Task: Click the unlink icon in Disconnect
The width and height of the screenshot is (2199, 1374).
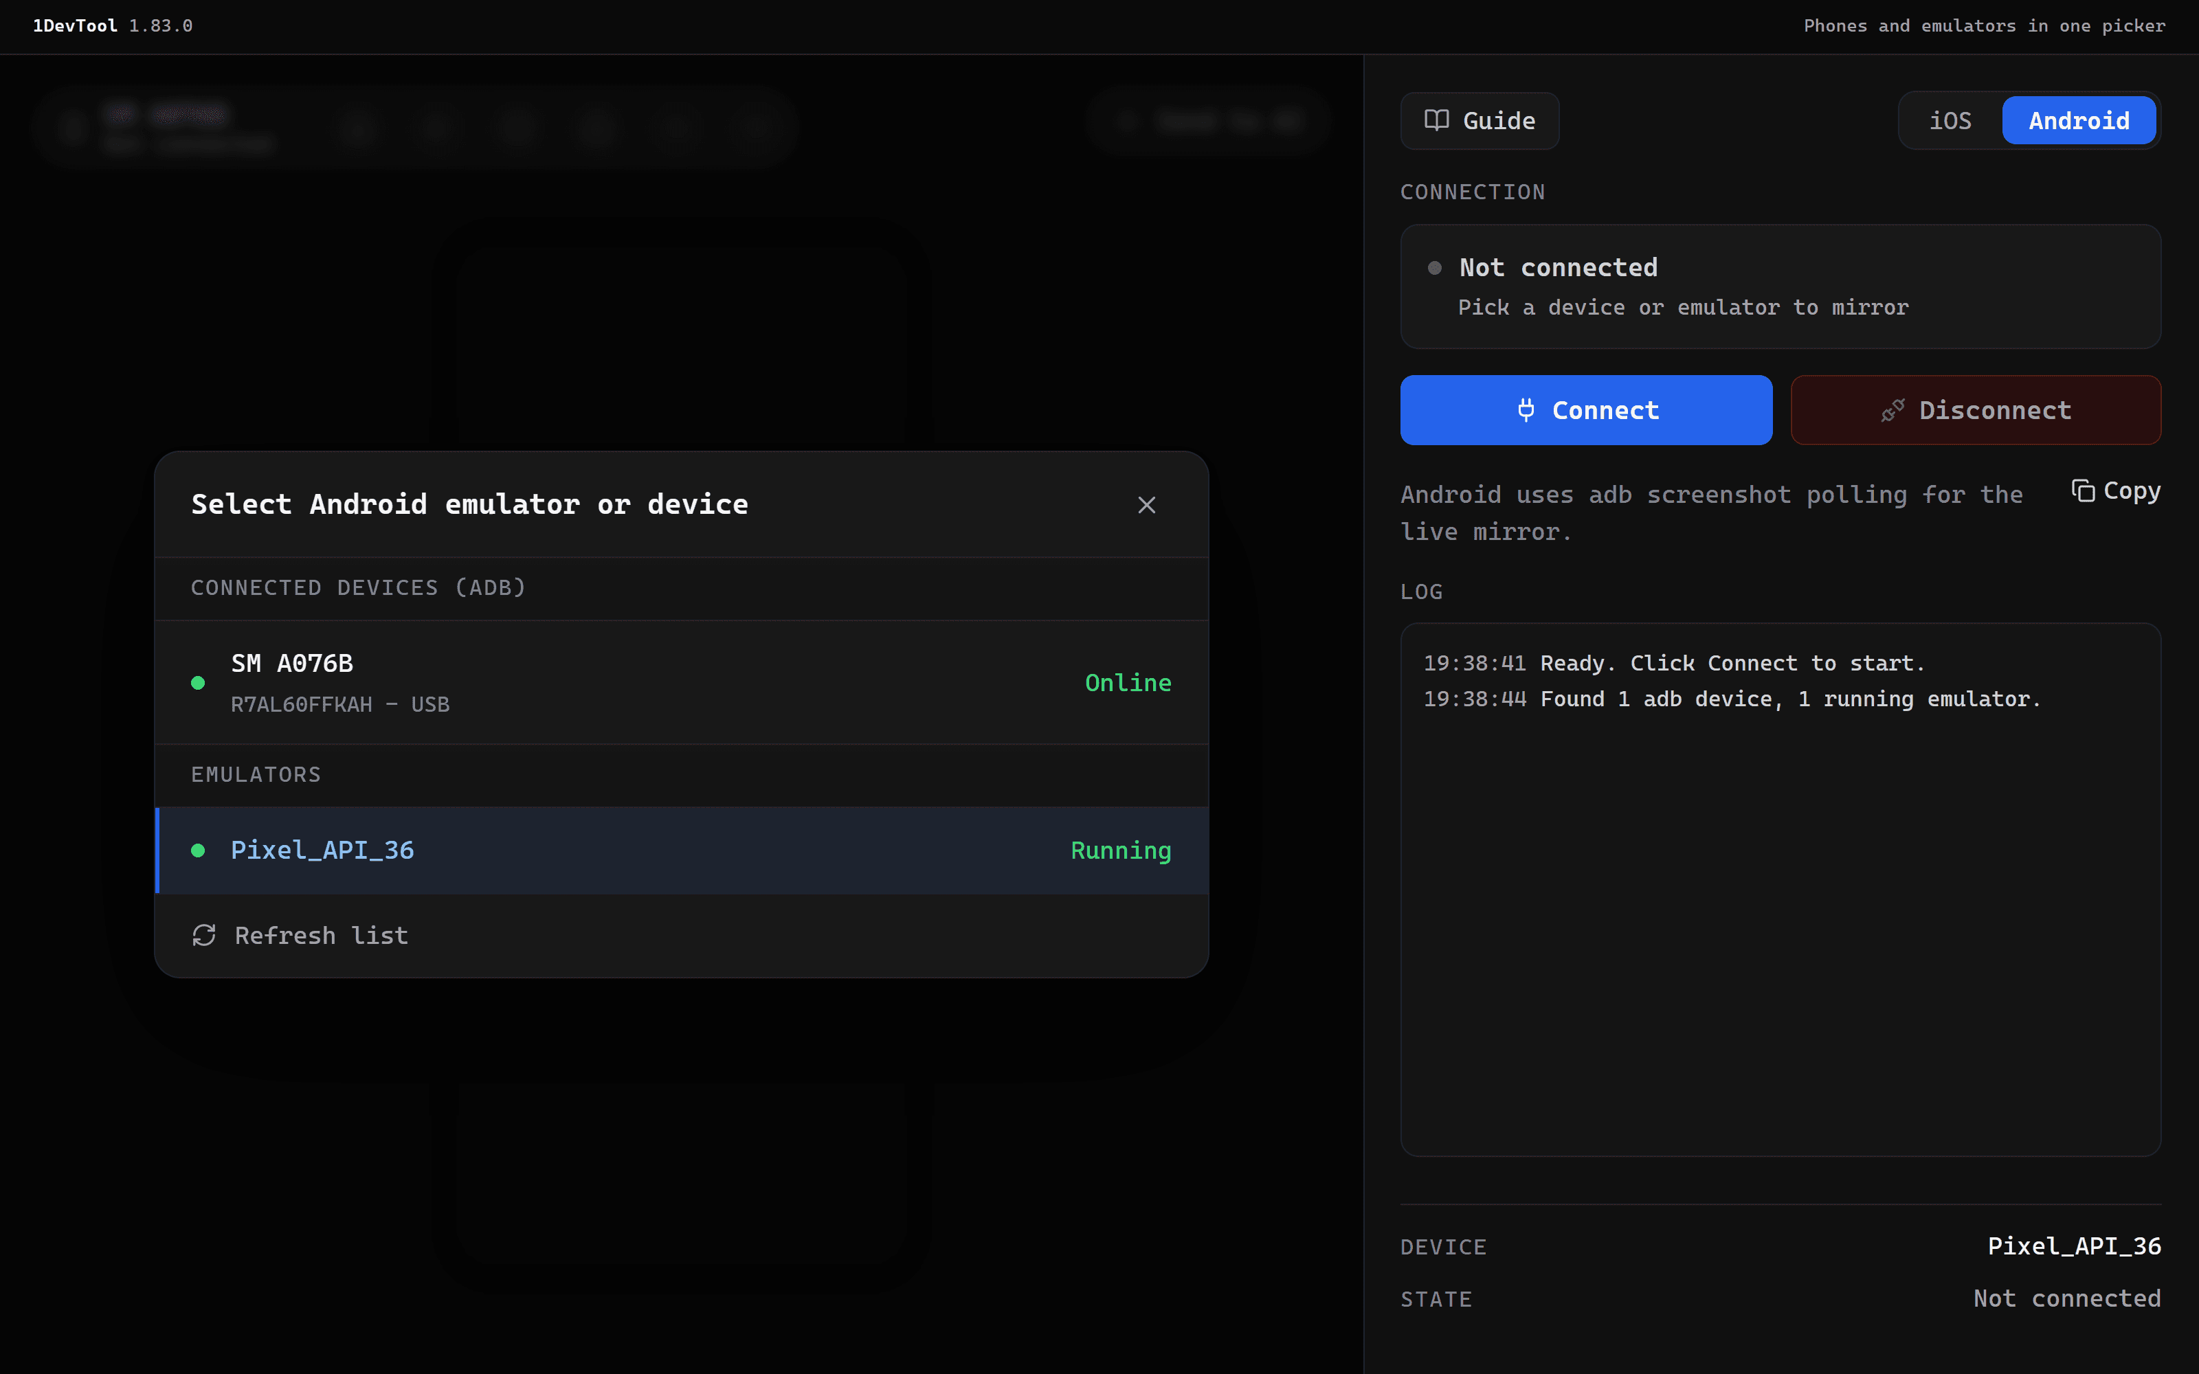Action: [x=1893, y=410]
